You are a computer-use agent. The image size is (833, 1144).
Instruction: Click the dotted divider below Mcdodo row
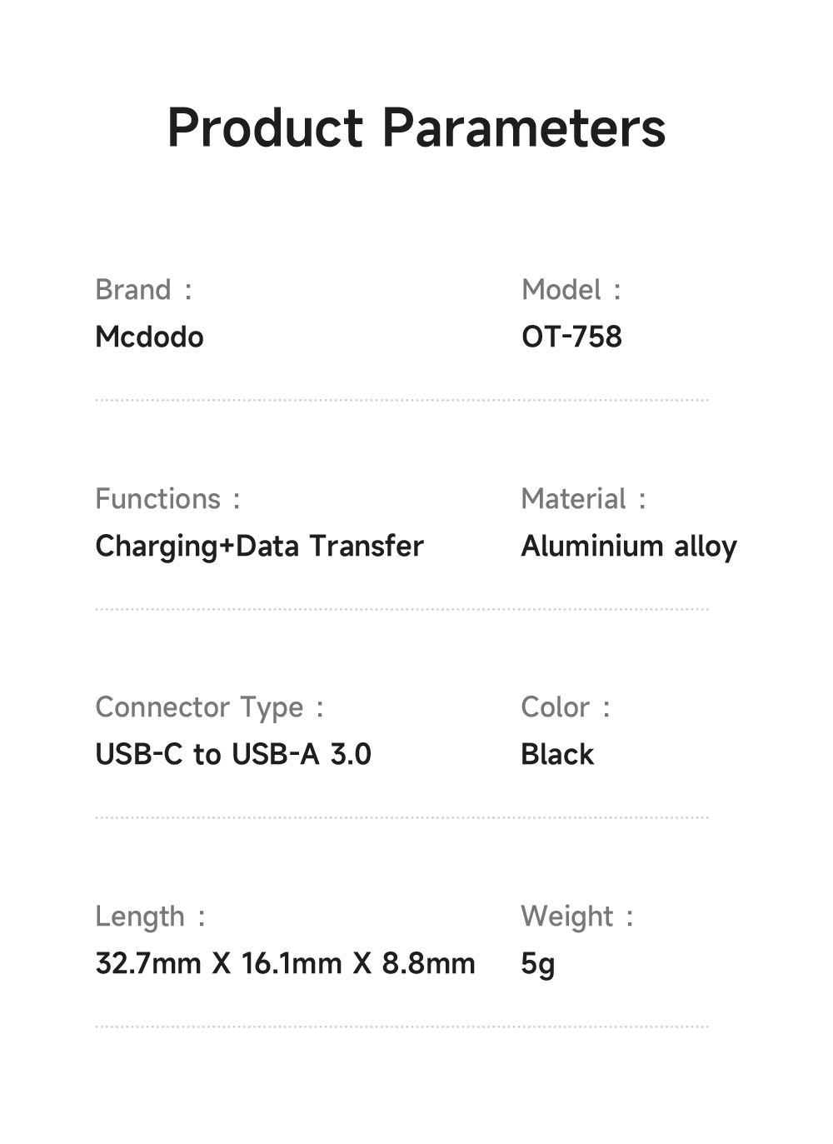(x=402, y=400)
